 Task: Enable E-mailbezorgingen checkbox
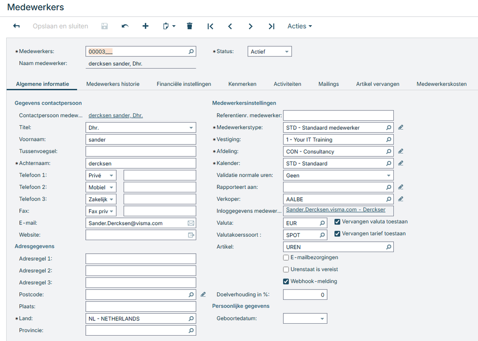click(286, 257)
